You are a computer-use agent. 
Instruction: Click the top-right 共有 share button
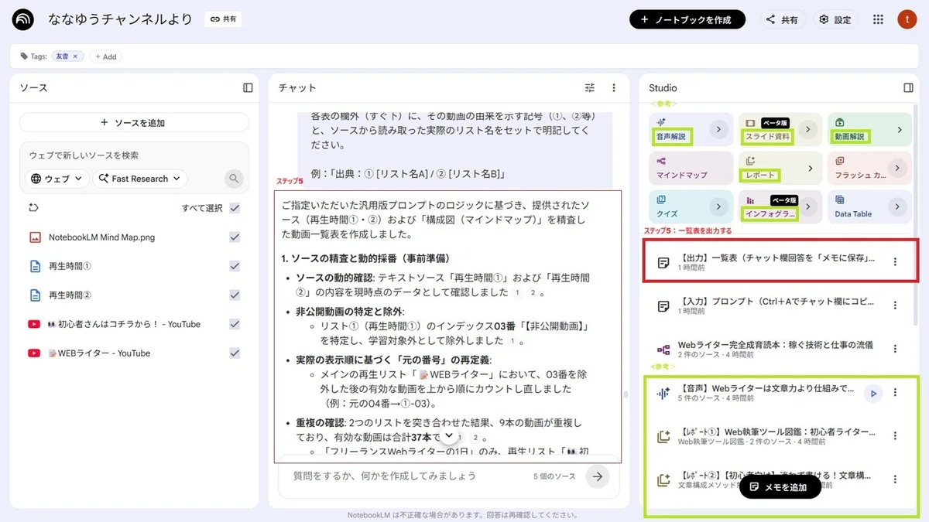point(782,19)
